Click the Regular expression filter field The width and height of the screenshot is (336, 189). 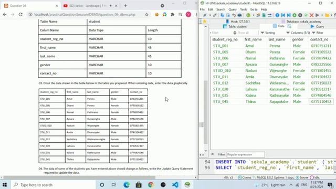pos(246,154)
